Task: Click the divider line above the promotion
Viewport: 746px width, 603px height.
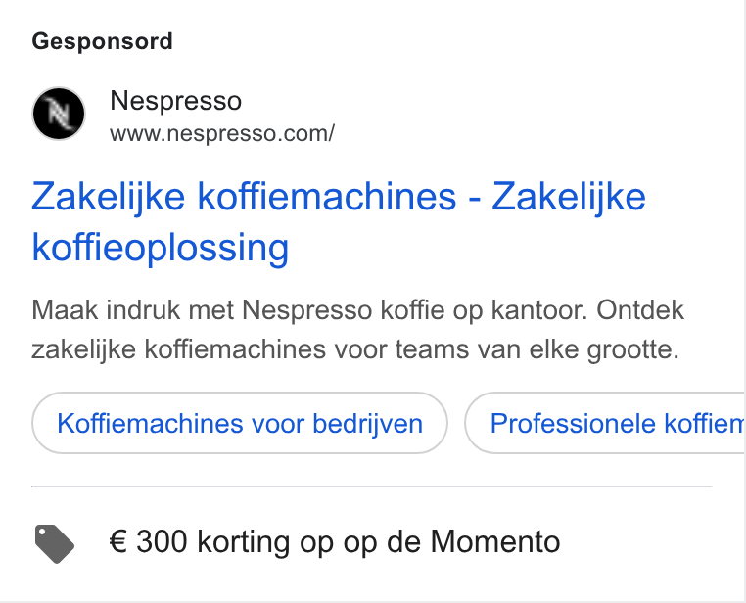Action: [372, 487]
